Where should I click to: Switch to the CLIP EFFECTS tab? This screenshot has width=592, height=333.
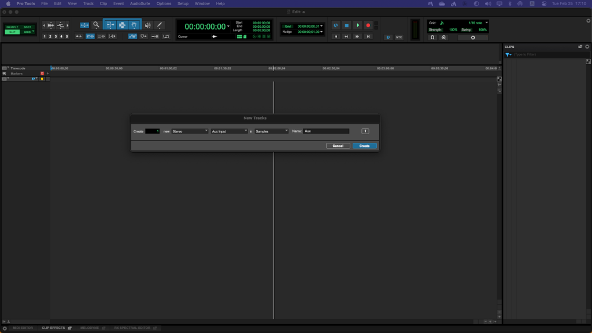tap(54, 328)
